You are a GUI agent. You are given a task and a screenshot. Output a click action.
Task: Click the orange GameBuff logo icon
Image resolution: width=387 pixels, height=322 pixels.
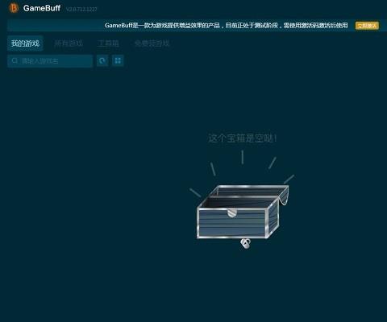point(14,8)
